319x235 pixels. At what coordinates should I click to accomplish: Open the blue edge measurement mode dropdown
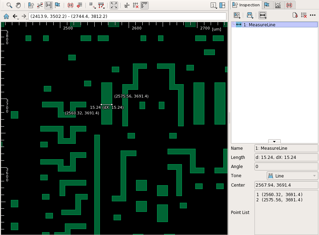(250, 15)
